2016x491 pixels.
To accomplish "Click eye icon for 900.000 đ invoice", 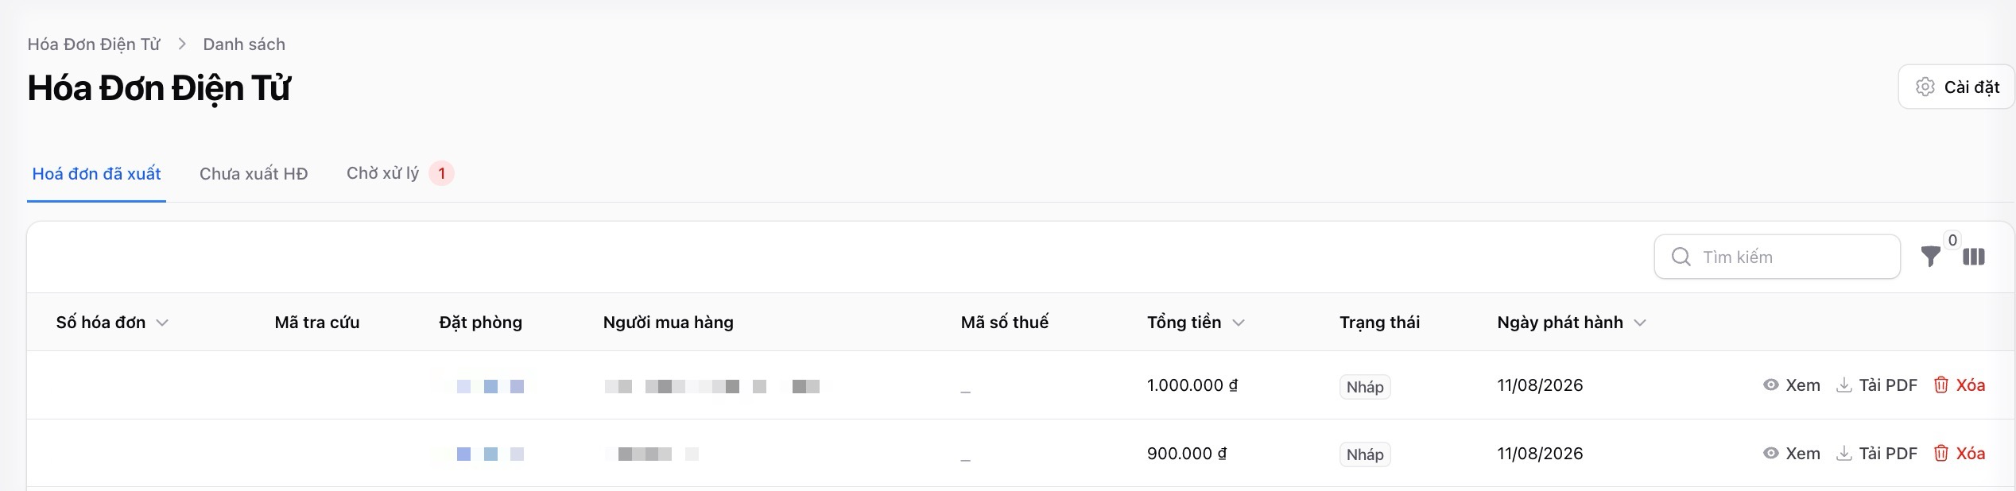I will [x=1770, y=454].
